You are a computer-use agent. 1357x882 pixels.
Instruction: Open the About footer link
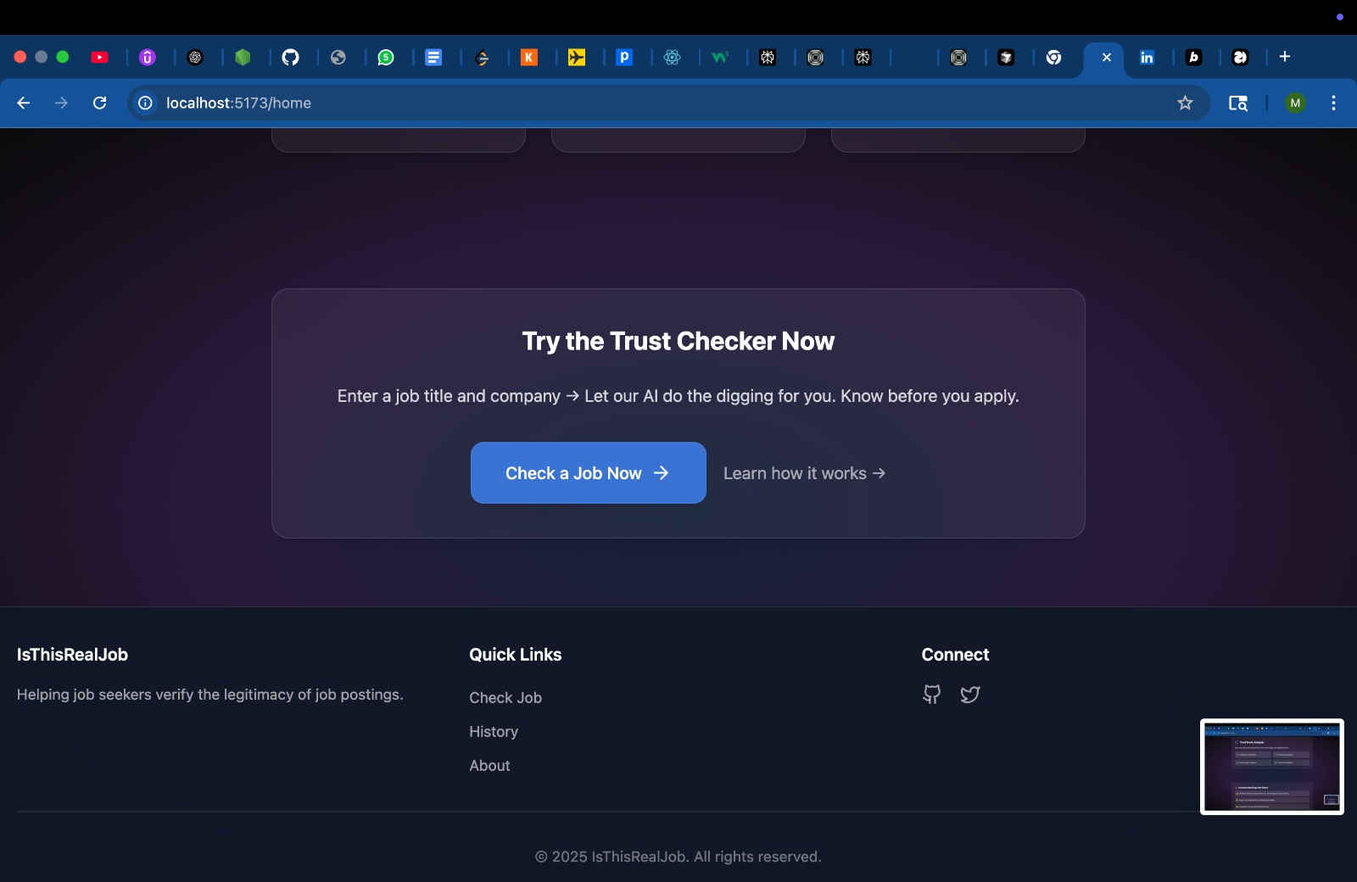tap(490, 766)
